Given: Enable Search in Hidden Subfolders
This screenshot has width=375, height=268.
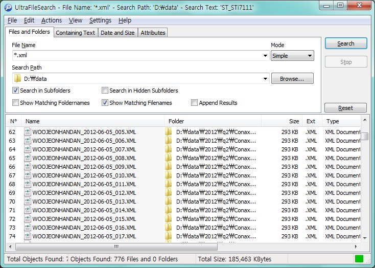Looking at the screenshot, I should (x=105, y=91).
